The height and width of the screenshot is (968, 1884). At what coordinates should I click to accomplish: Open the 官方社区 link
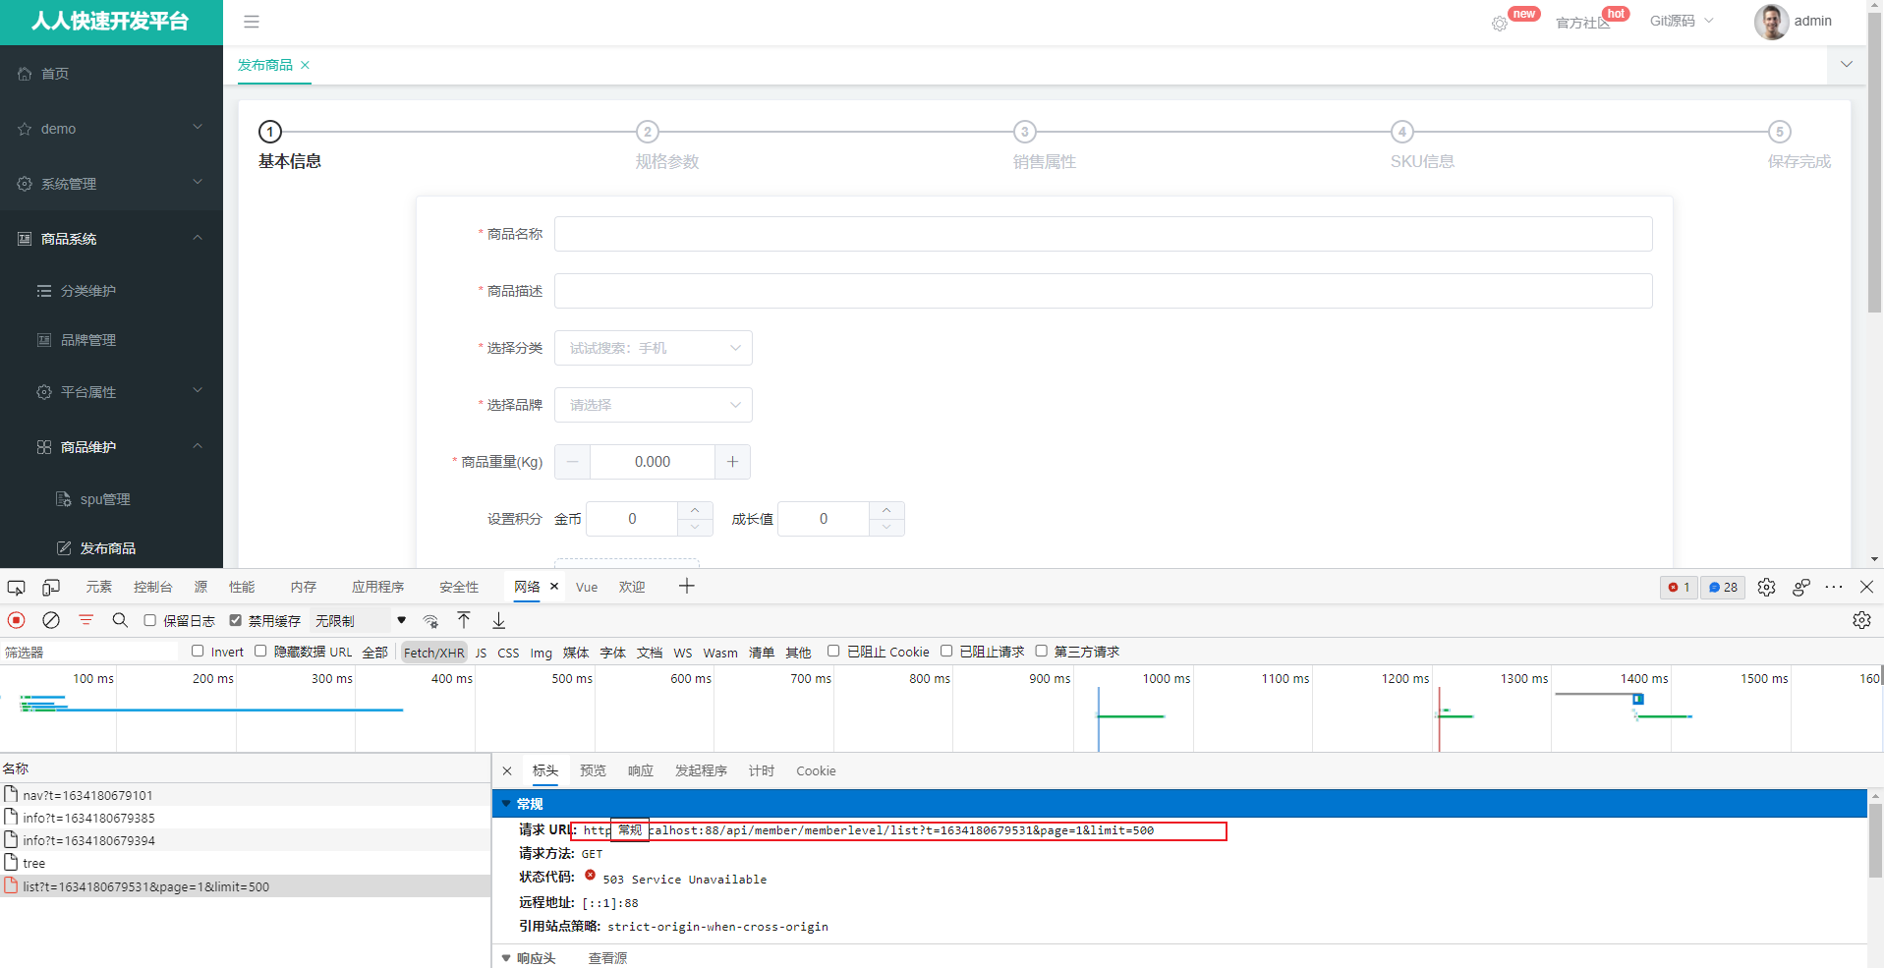pyautogui.click(x=1582, y=23)
